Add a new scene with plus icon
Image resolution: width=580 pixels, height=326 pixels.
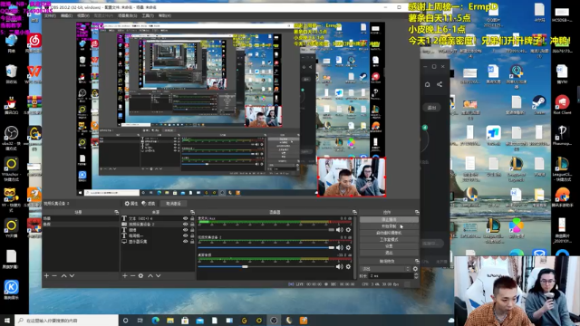pyautogui.click(x=46, y=275)
